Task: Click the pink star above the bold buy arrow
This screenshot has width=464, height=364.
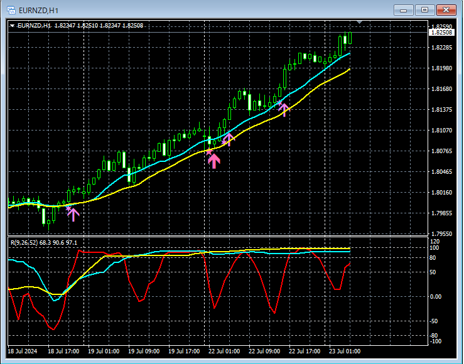Action: point(209,152)
